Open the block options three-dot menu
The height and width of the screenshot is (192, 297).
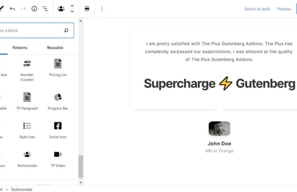[x=102, y=9]
